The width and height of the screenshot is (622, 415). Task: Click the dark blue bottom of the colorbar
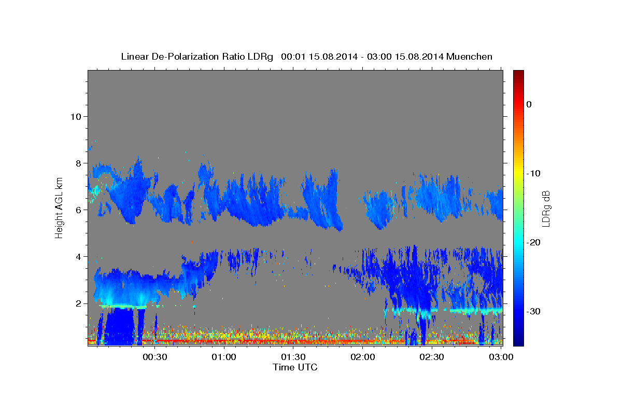coord(518,340)
